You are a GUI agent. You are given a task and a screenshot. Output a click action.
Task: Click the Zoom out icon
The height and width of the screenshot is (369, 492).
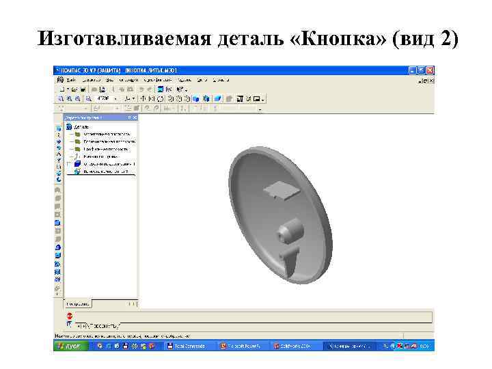[77, 99]
